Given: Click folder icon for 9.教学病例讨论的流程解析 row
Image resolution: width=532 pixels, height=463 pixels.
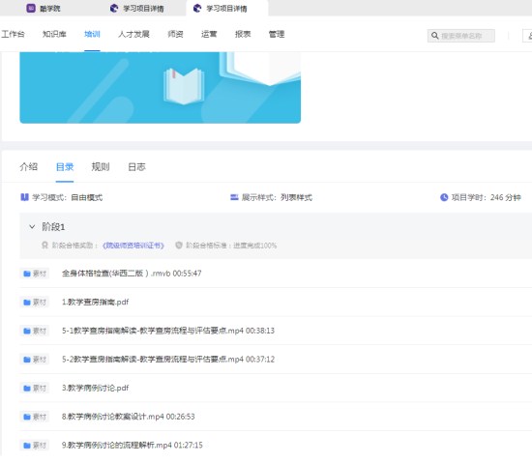Looking at the screenshot, I should tap(27, 446).
